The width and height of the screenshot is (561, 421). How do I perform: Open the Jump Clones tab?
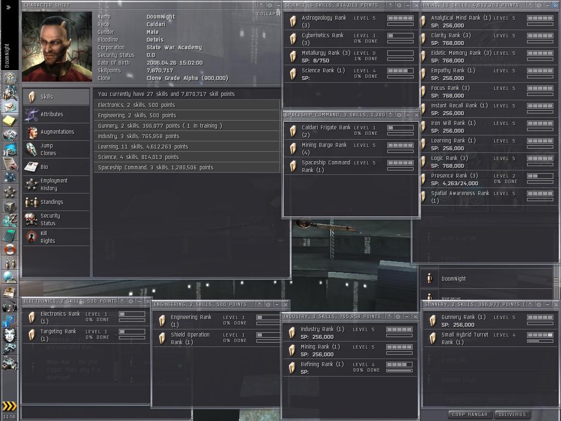pos(56,149)
